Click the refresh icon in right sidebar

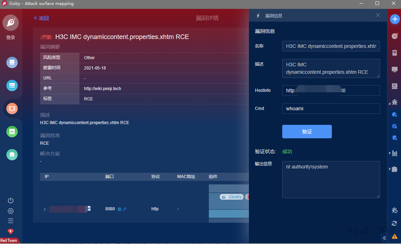tap(394, 223)
